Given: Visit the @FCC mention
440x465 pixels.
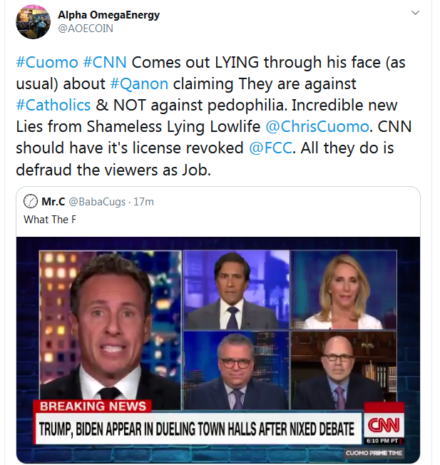Looking at the screenshot, I should [271, 148].
